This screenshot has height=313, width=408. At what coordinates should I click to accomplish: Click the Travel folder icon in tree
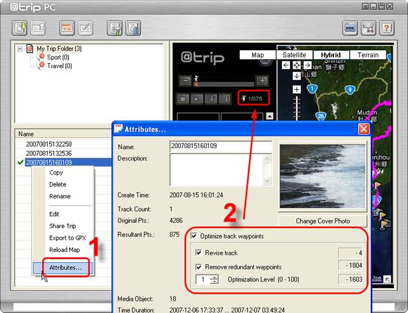click(41, 66)
